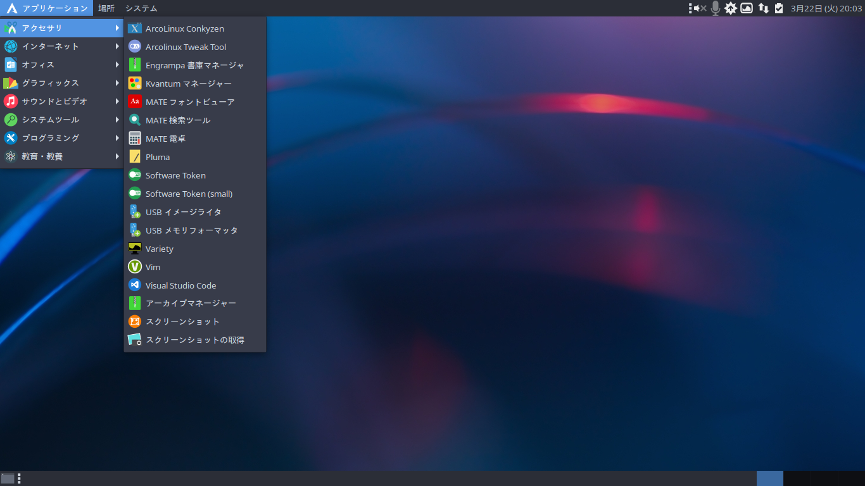865x486 pixels.
Task: Open Arcolinux Tweak Tool
Action: [x=195, y=47]
